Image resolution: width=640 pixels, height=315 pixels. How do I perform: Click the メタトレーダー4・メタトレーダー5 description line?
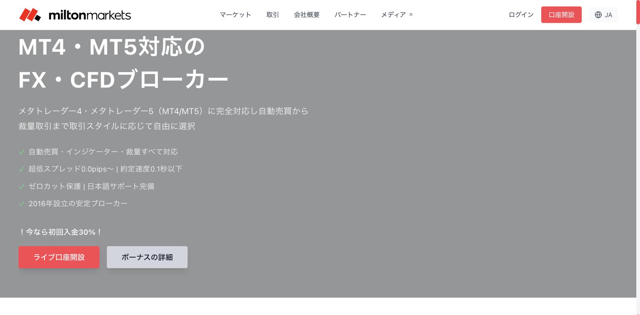pos(163,111)
